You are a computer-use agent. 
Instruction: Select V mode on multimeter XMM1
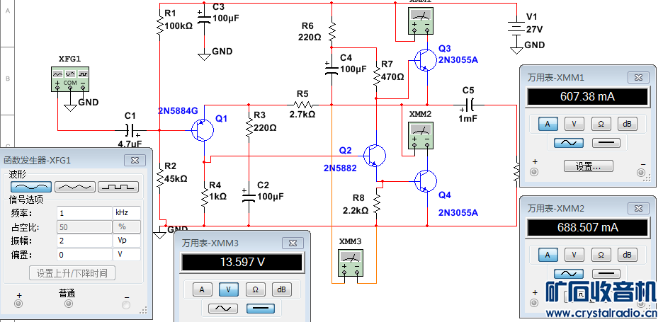click(574, 124)
